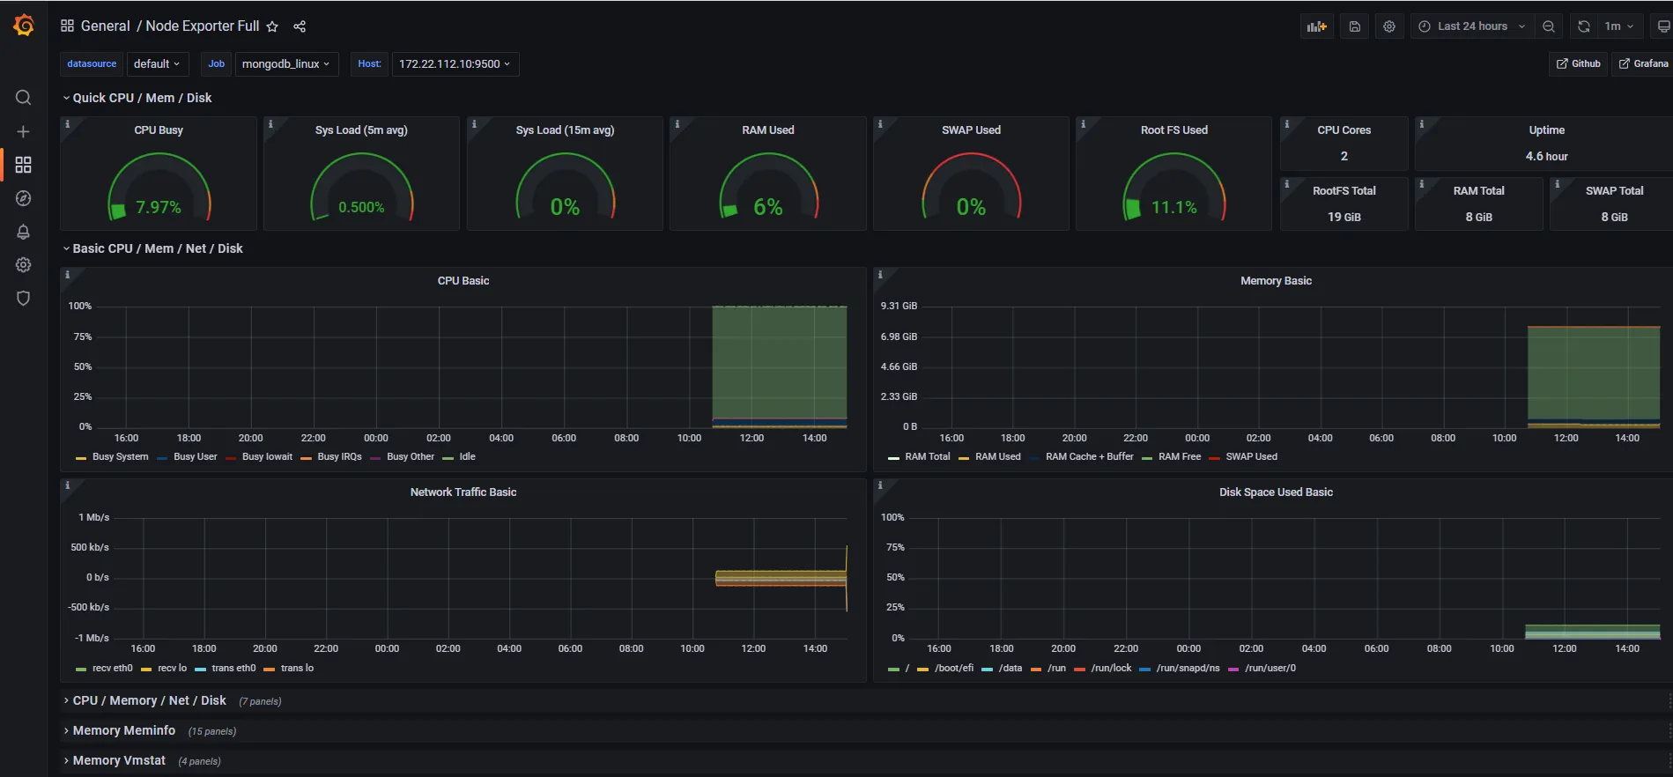Open the Dashboards icon in sidebar

click(x=24, y=165)
